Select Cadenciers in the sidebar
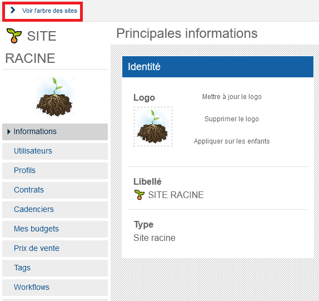The width and height of the screenshot is (319, 301). (55, 210)
